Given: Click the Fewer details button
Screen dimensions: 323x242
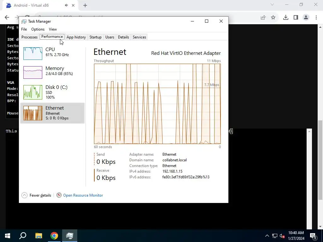Looking at the screenshot, I should 36,195.
